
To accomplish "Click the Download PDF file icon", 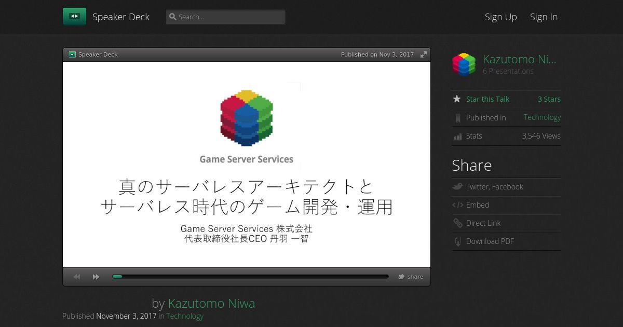I will 457,241.
